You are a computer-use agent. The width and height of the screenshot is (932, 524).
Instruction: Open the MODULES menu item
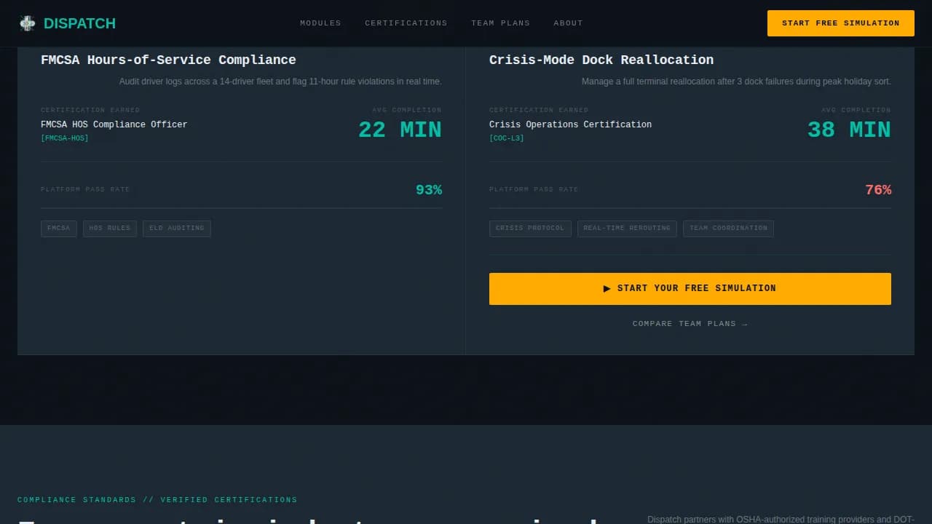(320, 23)
